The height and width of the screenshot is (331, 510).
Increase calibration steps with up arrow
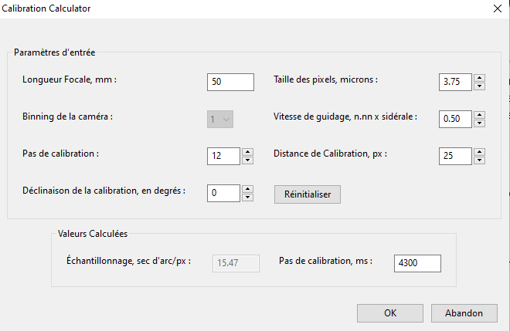tap(247, 151)
